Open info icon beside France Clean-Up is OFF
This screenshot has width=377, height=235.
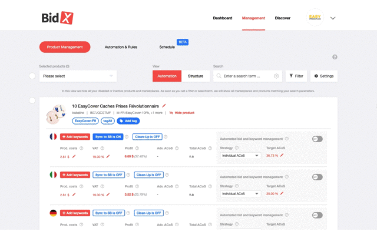click(166, 137)
